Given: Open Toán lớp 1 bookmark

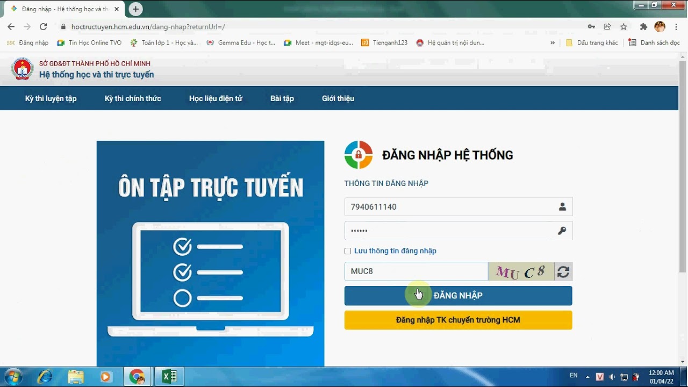Looking at the screenshot, I should (x=164, y=42).
